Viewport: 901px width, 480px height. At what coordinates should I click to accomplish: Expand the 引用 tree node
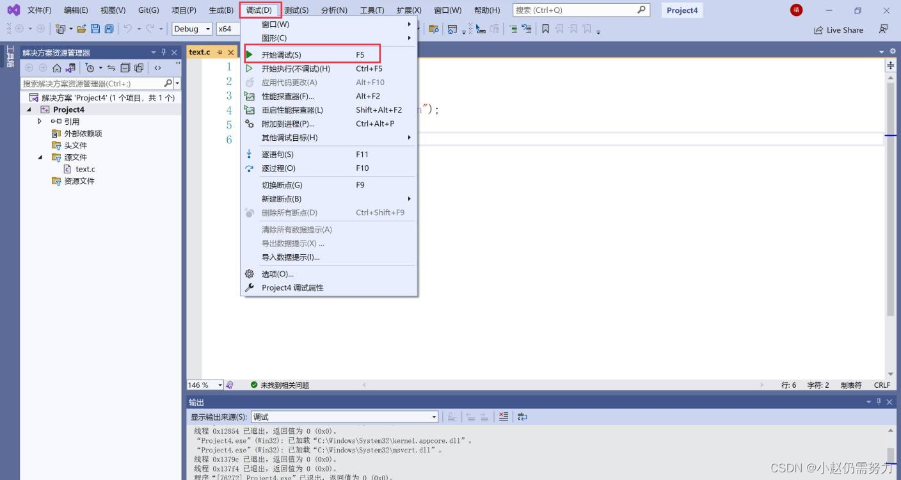40,121
